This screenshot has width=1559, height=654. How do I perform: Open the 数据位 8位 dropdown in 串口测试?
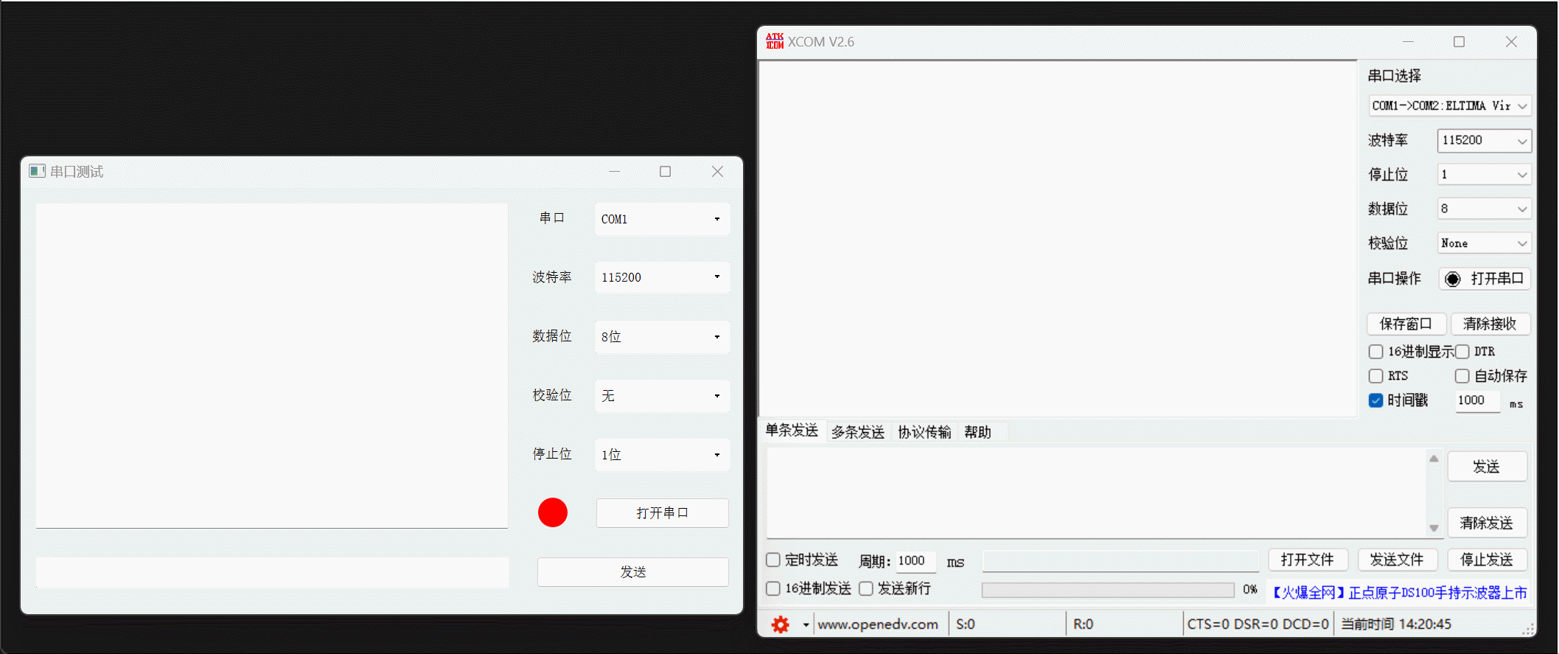(662, 336)
